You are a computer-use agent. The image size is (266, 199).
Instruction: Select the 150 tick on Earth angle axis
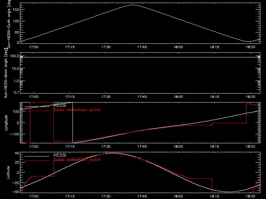pos(16,10)
